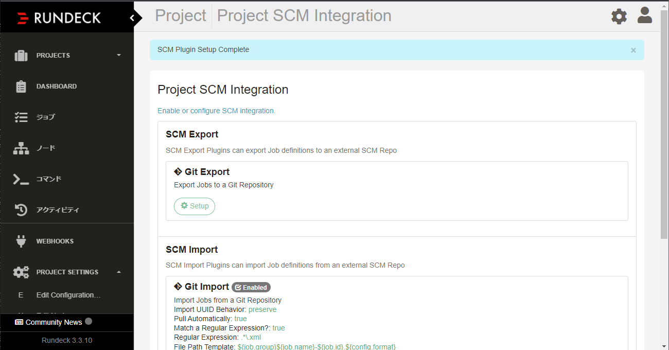The height and width of the screenshot is (350, 669).
Task: Open the ジョブ menu item
Action: [x=45, y=117]
